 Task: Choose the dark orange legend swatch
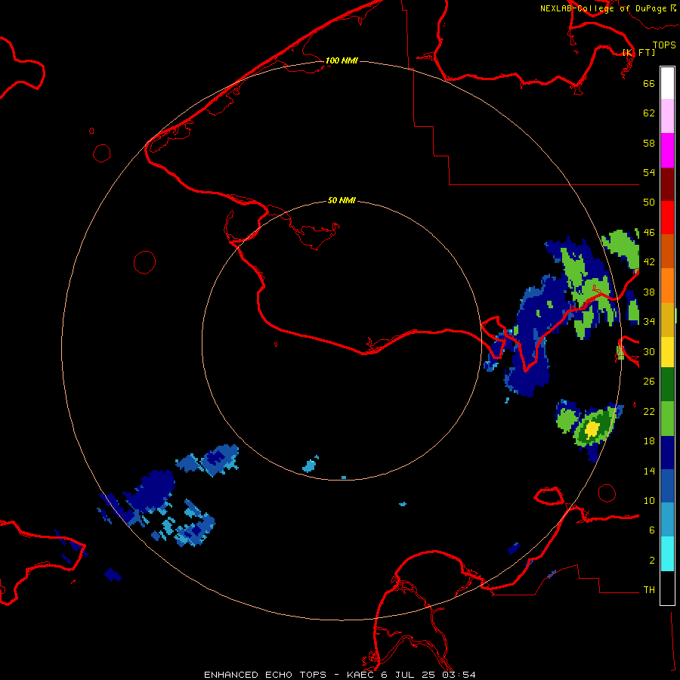tap(667, 251)
